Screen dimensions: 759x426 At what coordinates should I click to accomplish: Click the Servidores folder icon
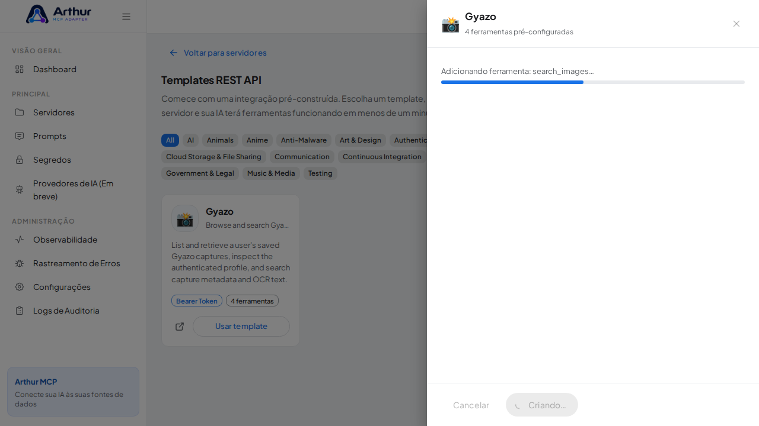click(x=20, y=112)
